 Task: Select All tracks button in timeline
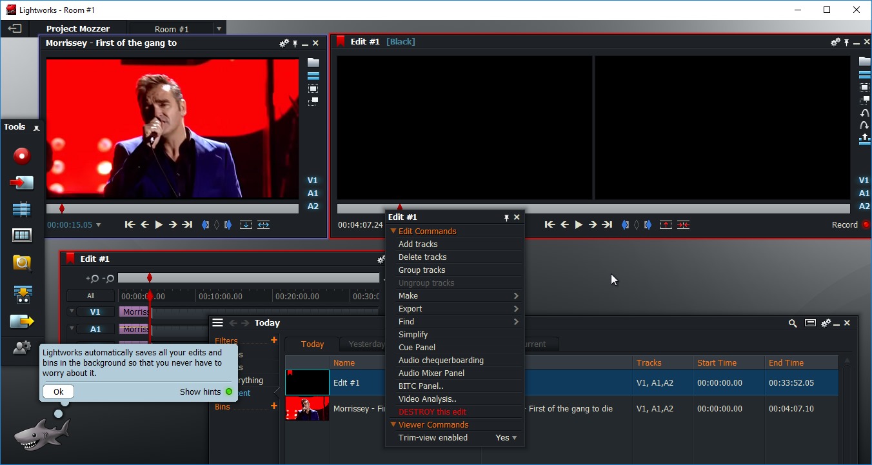(91, 296)
